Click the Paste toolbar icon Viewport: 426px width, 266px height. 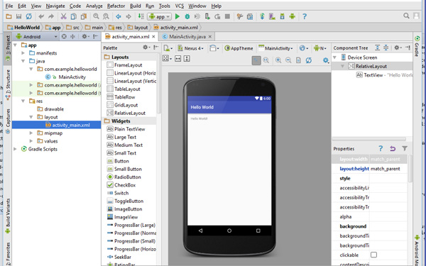83,16
